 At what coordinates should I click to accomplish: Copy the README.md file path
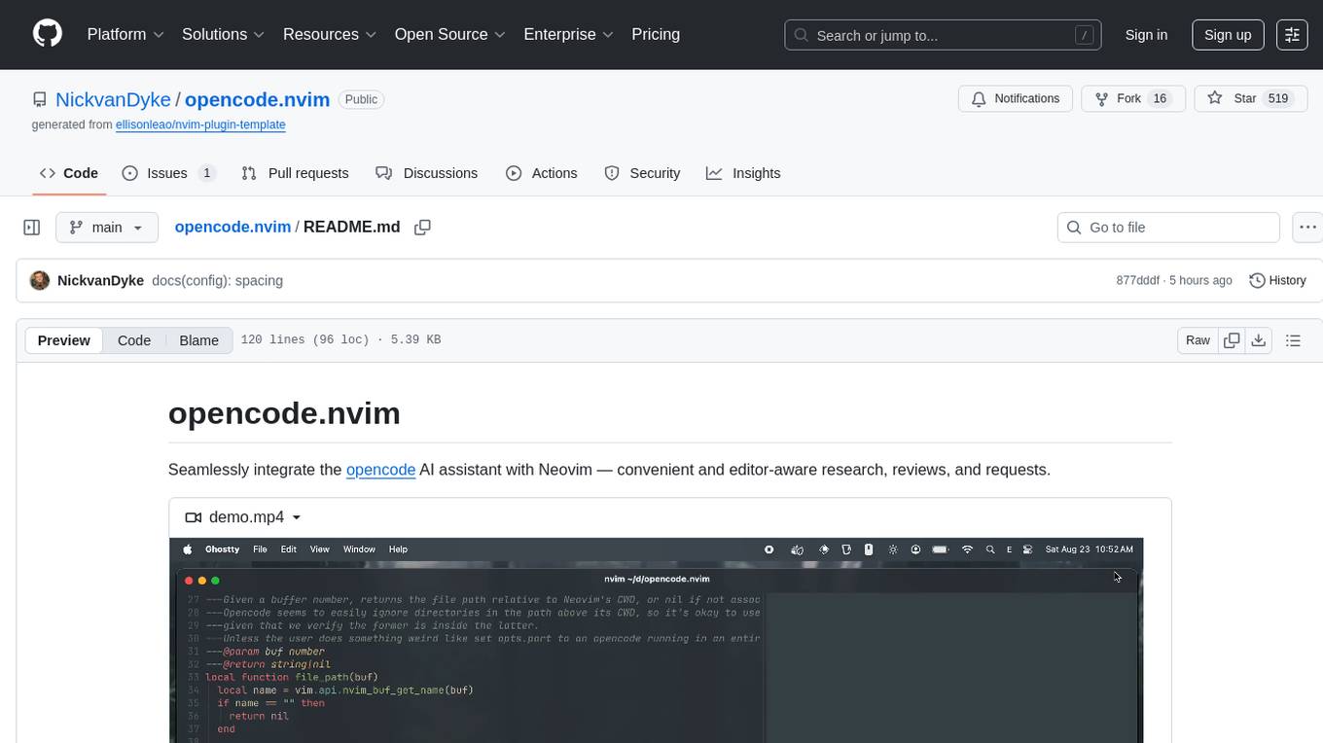[422, 227]
